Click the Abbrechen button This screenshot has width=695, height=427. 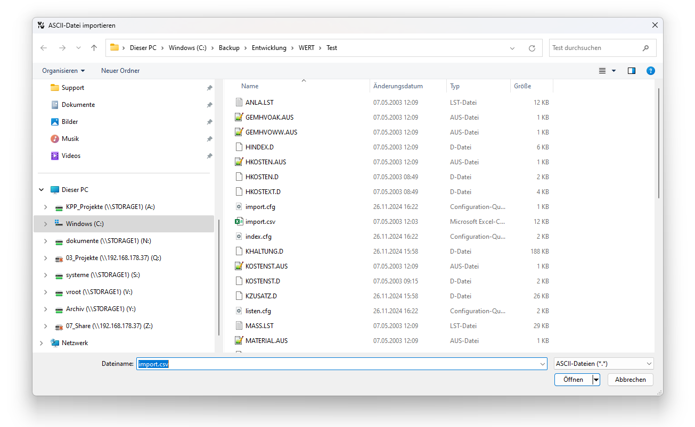point(630,380)
